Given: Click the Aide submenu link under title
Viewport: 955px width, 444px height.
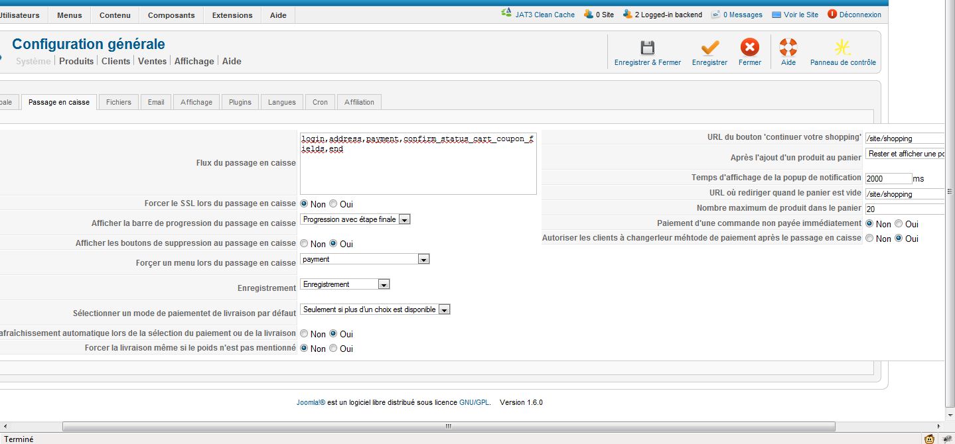Looking at the screenshot, I should [x=232, y=61].
